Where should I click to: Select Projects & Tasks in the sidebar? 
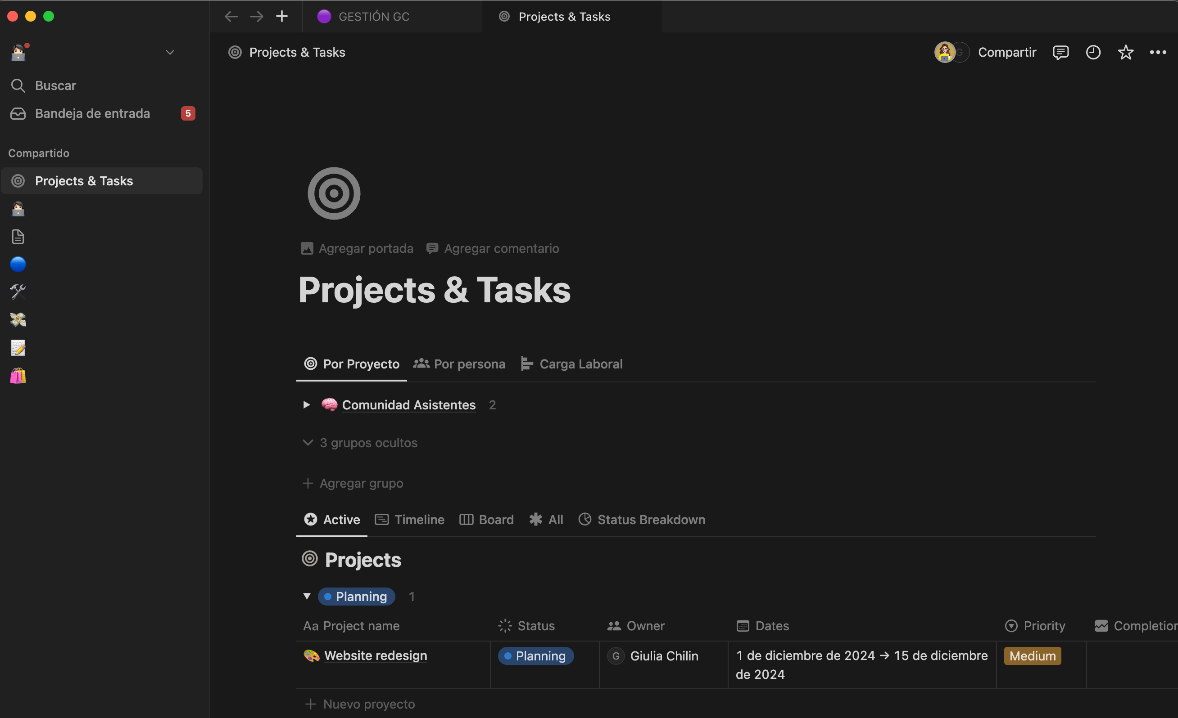pyautogui.click(x=102, y=181)
